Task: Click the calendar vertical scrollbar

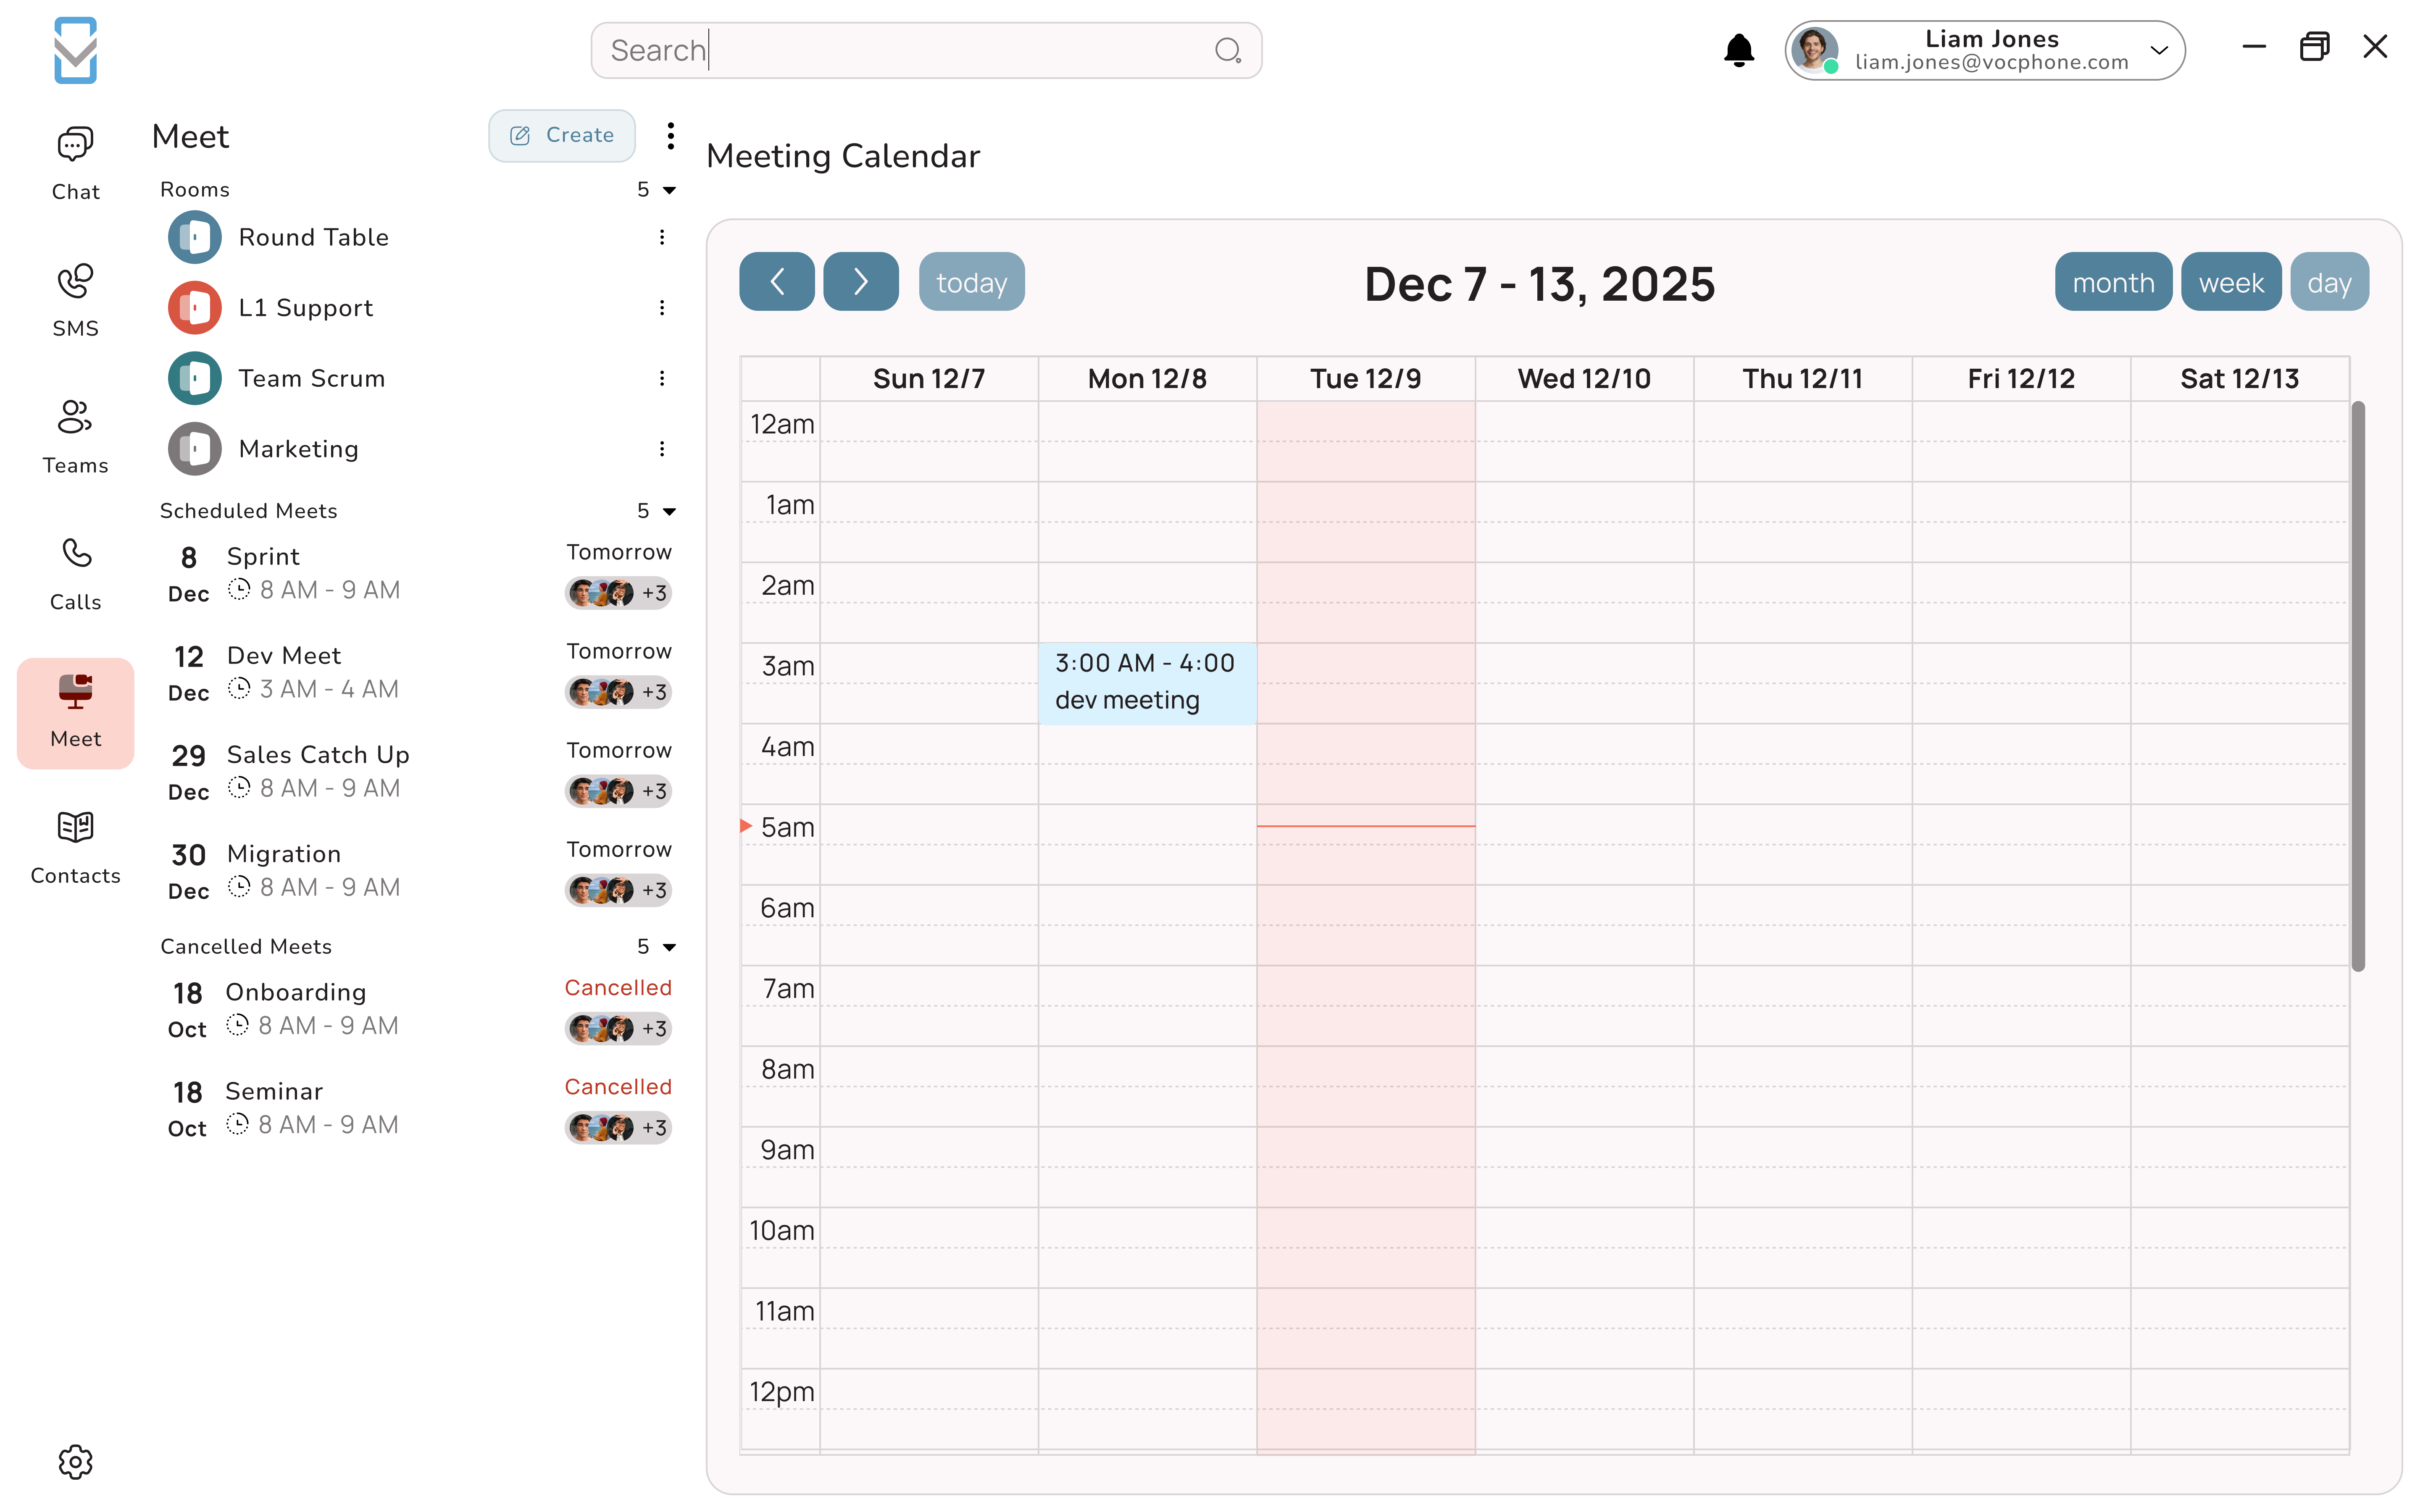Action: click(2357, 685)
